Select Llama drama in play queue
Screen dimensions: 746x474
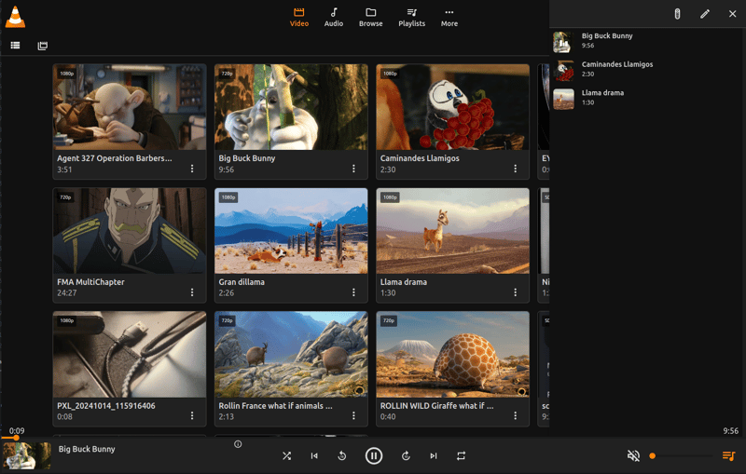tap(647, 99)
